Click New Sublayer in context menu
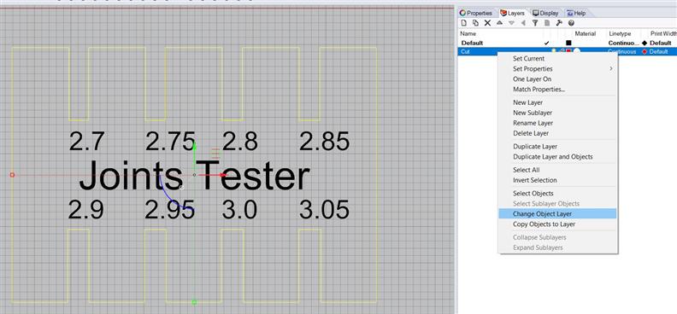Image resolution: width=677 pixels, height=314 pixels. 533,113
